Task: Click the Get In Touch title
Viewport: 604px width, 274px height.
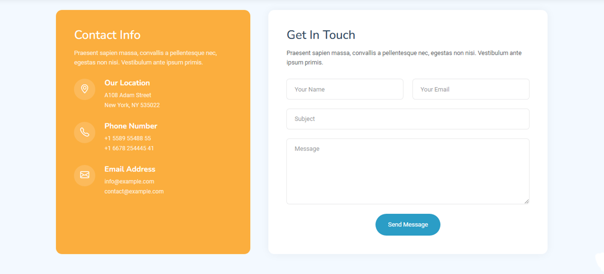Action: (x=321, y=35)
